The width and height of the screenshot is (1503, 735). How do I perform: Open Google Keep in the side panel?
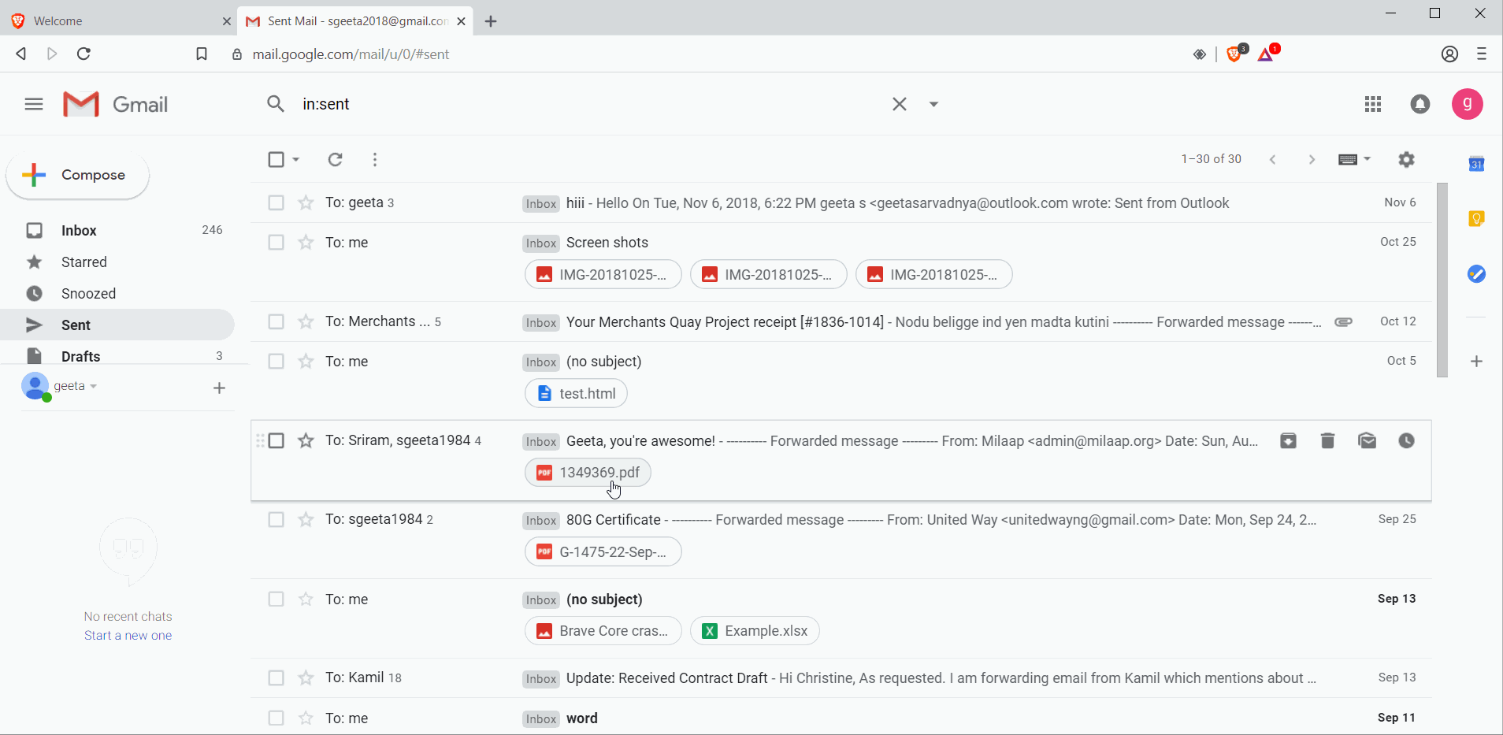tap(1477, 219)
